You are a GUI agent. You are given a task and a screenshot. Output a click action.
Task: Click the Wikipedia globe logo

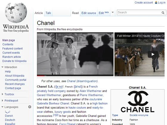[16, 13]
